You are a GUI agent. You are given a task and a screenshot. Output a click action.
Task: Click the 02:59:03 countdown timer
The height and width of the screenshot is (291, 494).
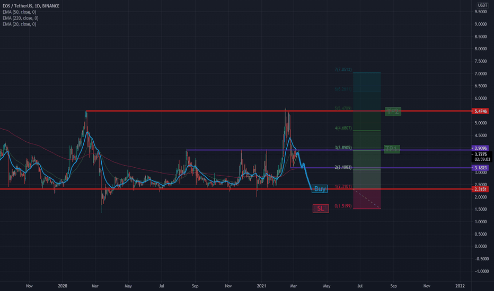(x=482, y=159)
